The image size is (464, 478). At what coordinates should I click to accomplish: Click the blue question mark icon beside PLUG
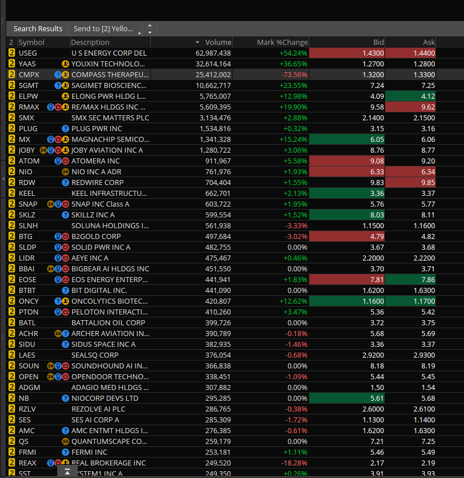pyautogui.click(x=65, y=129)
